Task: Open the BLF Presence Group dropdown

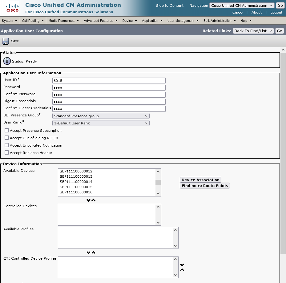Action: tap(101, 116)
